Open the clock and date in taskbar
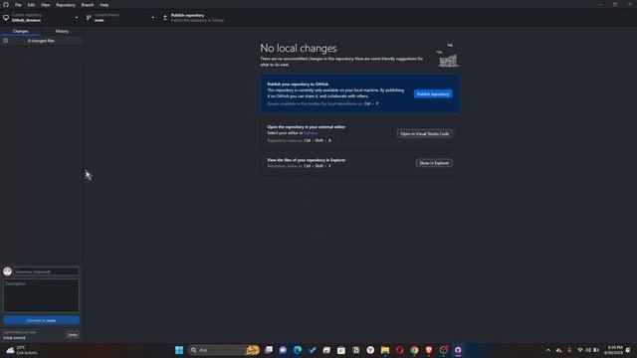 pyautogui.click(x=613, y=350)
